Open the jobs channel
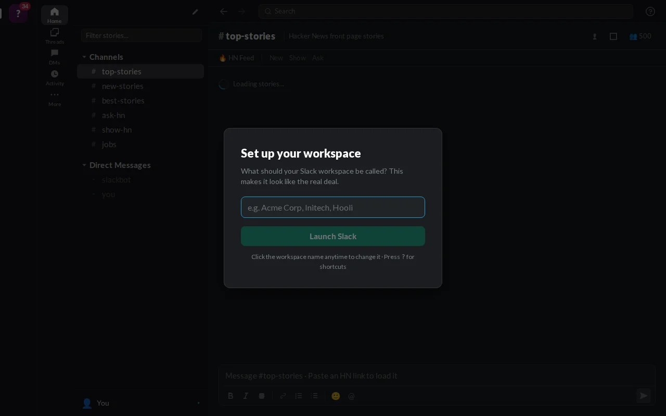666x416 pixels. coord(140,144)
